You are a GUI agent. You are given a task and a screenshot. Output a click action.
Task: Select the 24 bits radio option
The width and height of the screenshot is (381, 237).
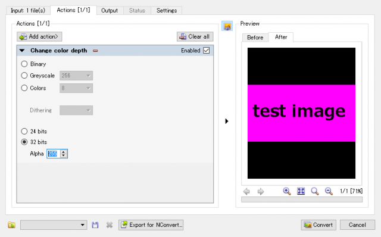click(x=24, y=131)
